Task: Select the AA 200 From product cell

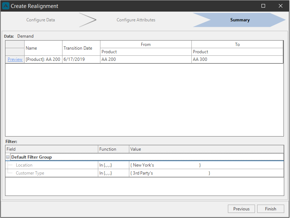Action: pos(146,59)
